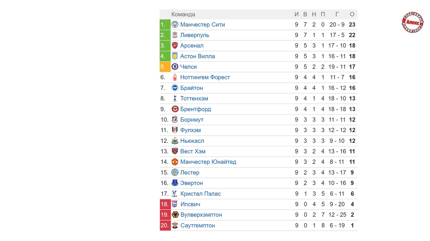Click the О points column header
Image resolution: width=430 pixels, height=241 pixels.
point(352,14)
